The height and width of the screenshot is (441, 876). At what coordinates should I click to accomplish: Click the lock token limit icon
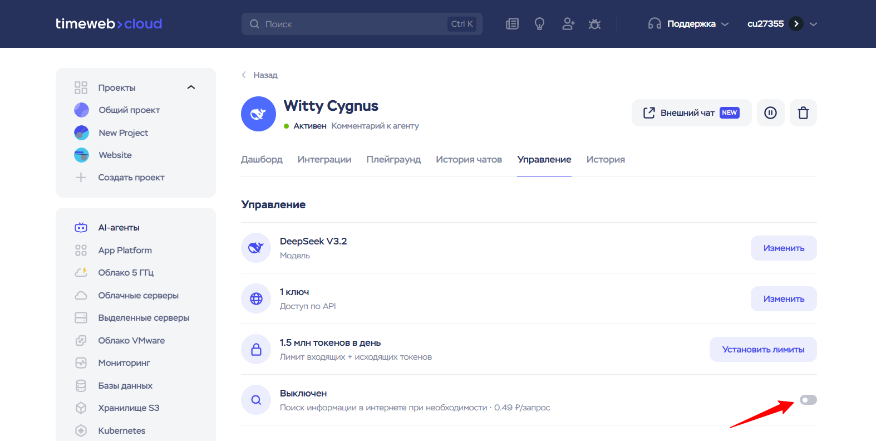coord(256,349)
